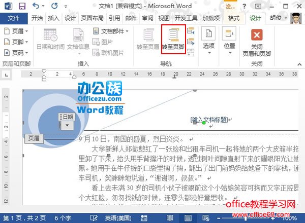Screen dimensions: 305x223
Task: Insert a 图片 picture
Action: tap(103, 42)
